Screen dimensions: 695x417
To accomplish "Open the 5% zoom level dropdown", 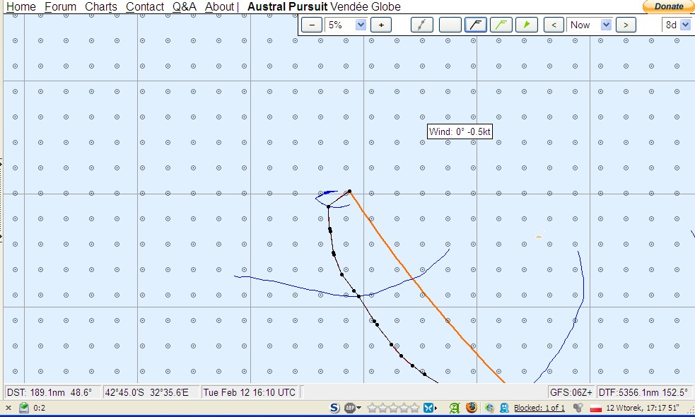I will (x=346, y=25).
